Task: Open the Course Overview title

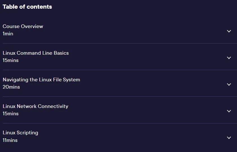Action: pos(23,26)
